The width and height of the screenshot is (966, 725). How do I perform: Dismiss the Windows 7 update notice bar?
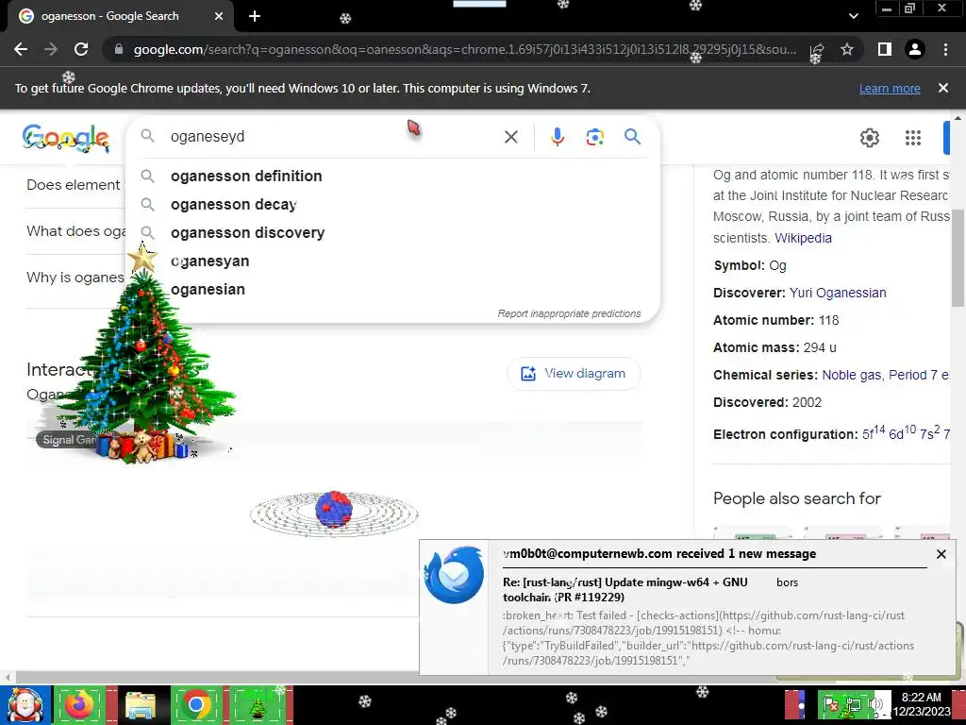coord(943,88)
